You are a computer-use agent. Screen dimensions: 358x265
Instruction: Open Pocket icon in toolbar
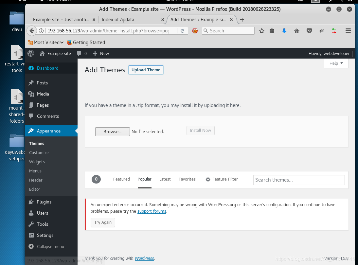coord(309,30)
